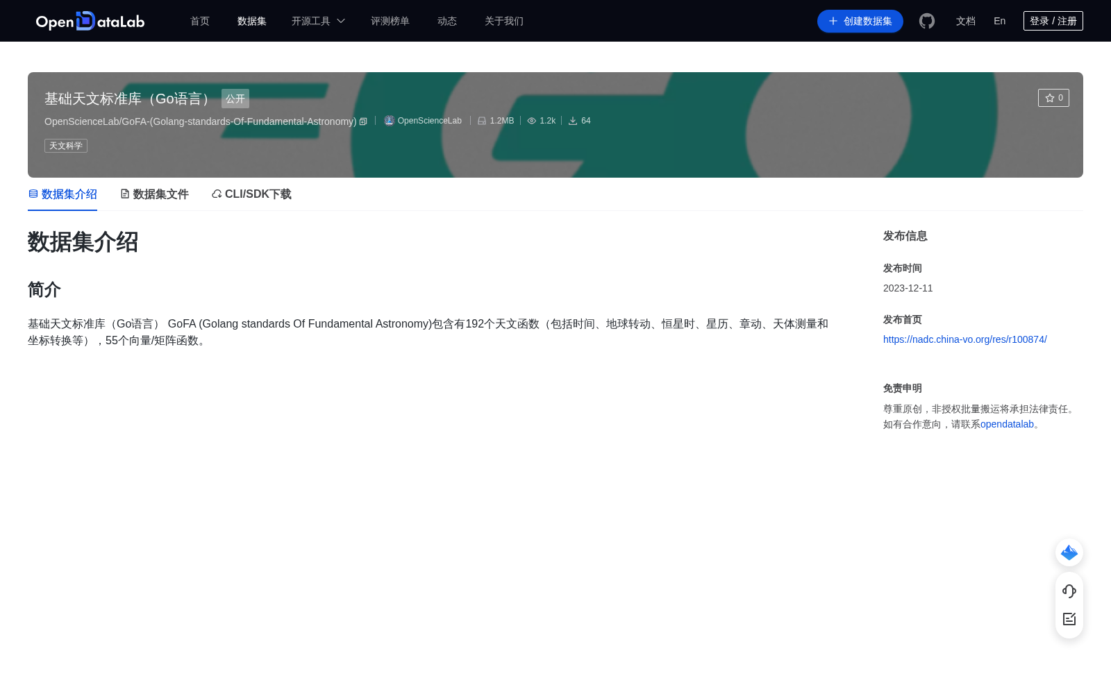Copy dataset path with copy icon

point(363,121)
